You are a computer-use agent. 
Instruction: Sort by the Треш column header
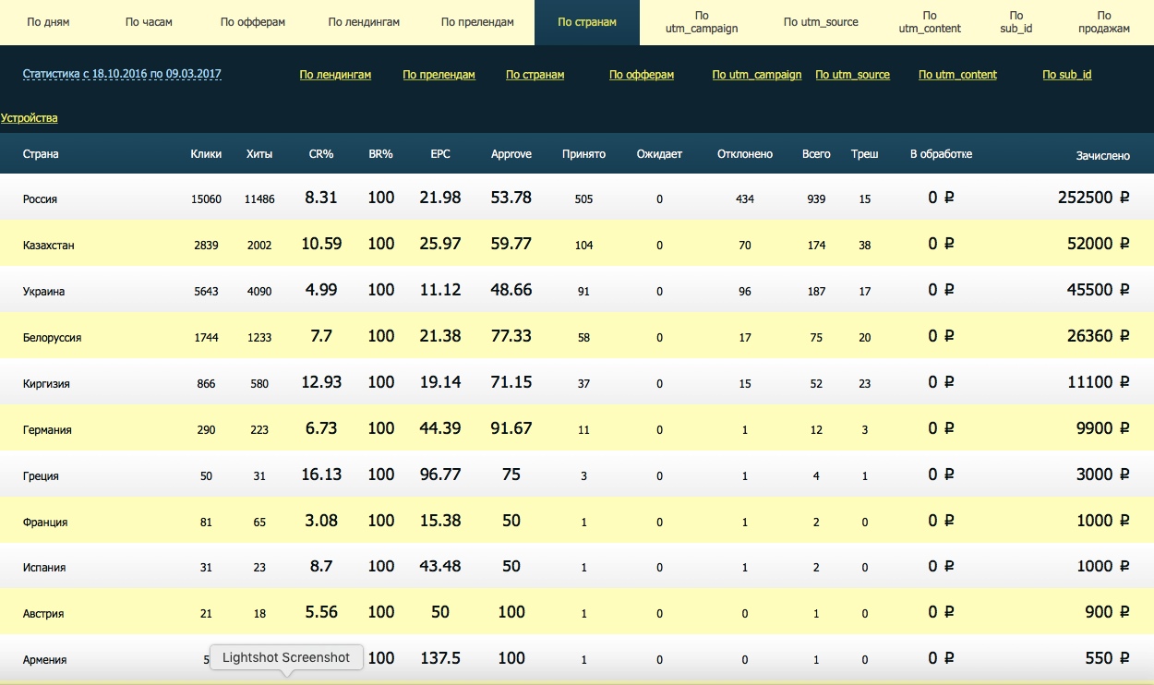864,154
